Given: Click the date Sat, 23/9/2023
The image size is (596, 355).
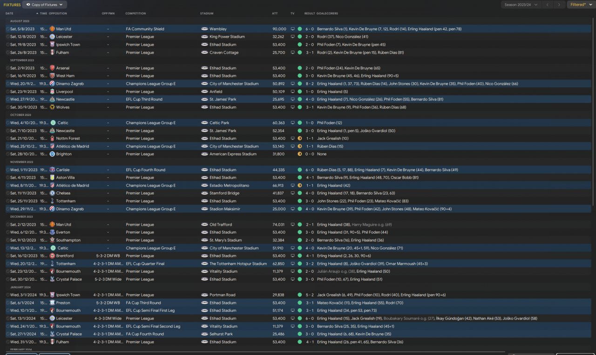Looking at the screenshot, I should click(x=22, y=92).
